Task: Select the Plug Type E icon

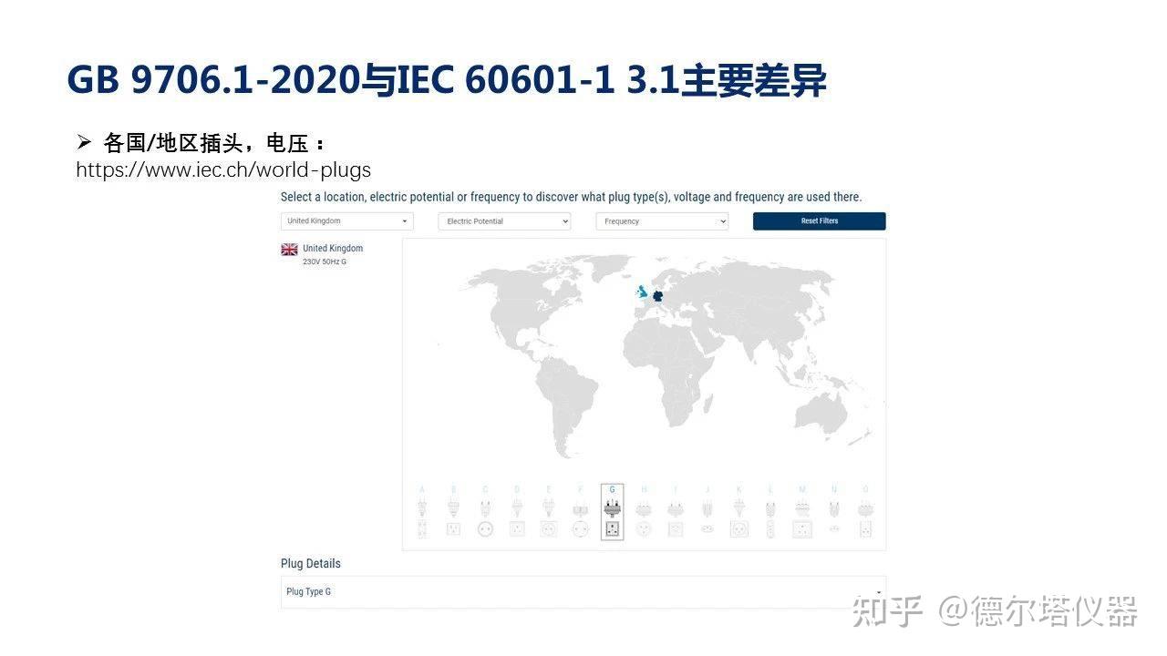Action: coord(548,510)
